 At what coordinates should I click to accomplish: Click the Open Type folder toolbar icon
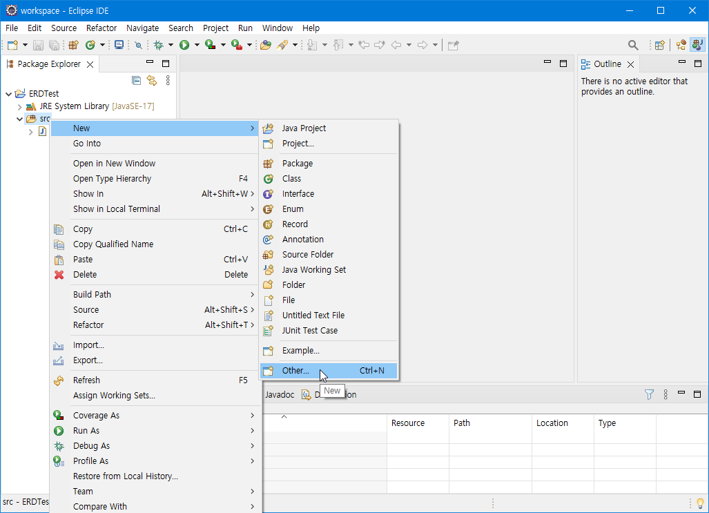[266, 45]
